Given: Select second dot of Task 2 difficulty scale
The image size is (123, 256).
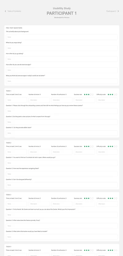Looking at the screenshot, I should click(110, 147).
